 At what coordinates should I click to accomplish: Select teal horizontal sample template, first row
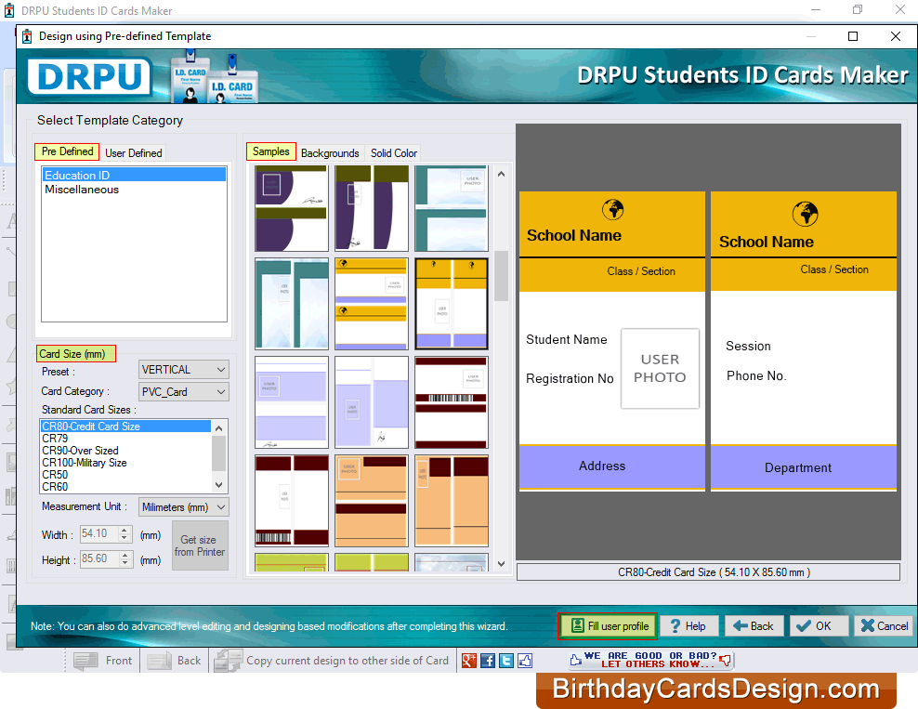click(x=452, y=208)
